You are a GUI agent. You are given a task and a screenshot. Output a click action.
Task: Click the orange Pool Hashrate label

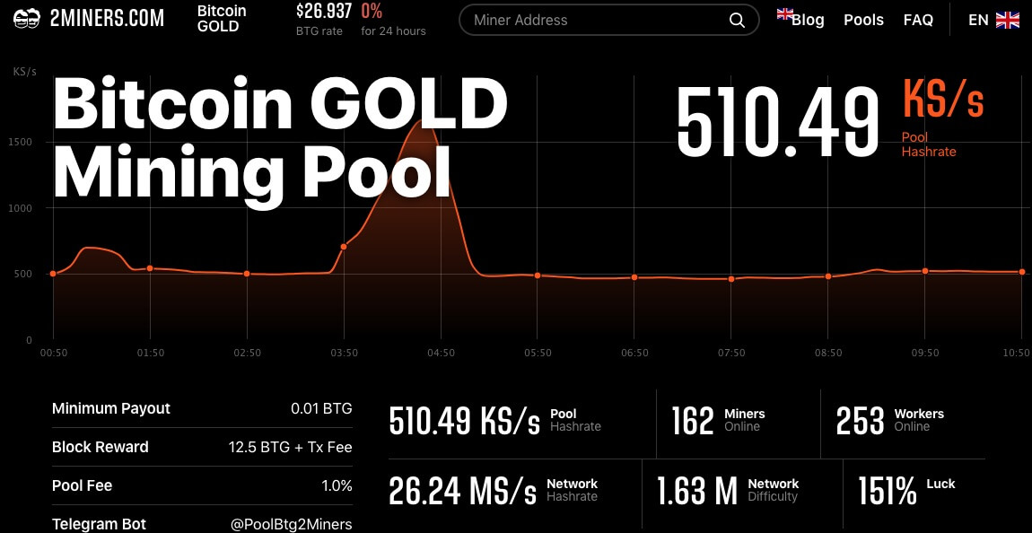point(929,144)
